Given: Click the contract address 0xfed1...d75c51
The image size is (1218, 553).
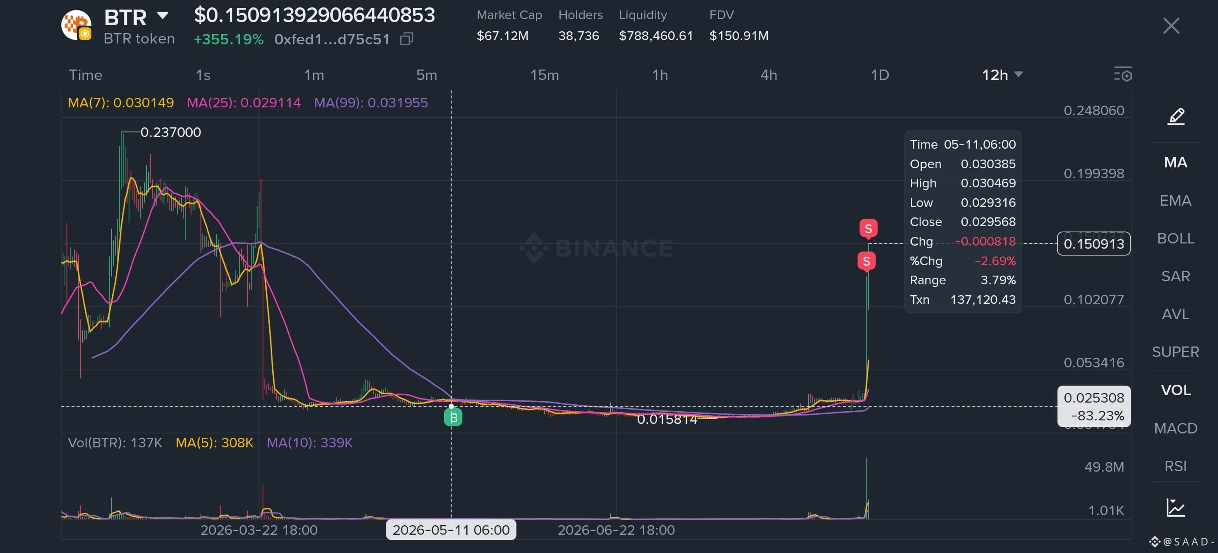Looking at the screenshot, I should click(332, 39).
